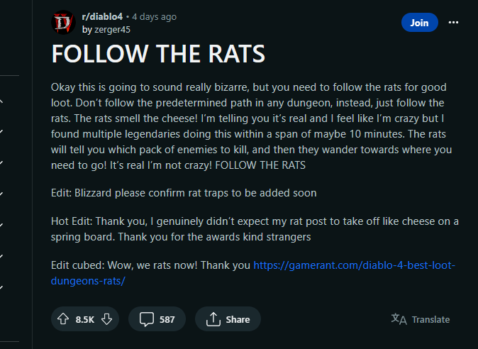Expand the topmost left sidebar chevron
The width and height of the screenshot is (478, 349).
[2, 101]
